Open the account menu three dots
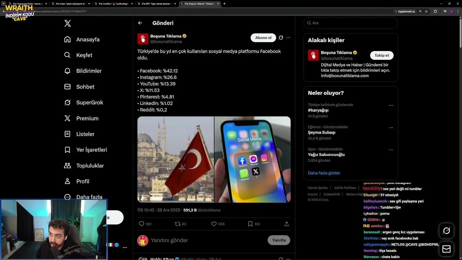This screenshot has width=462, height=260. 125,248
